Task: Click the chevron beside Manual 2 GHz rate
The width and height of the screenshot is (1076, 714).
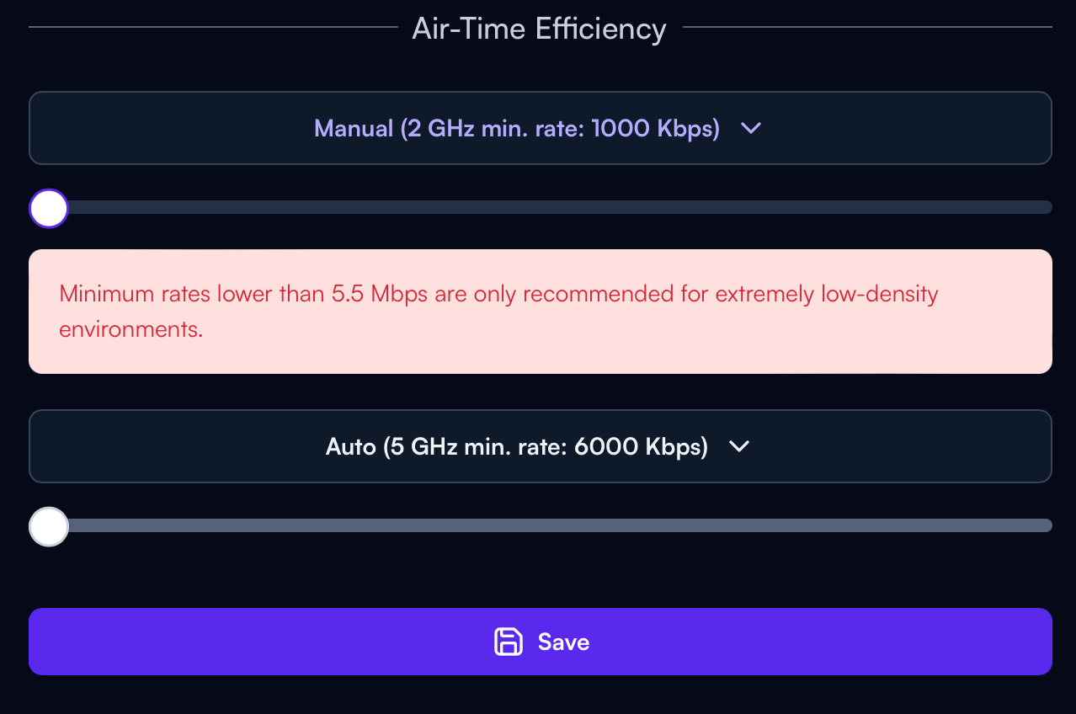Action: click(x=750, y=128)
